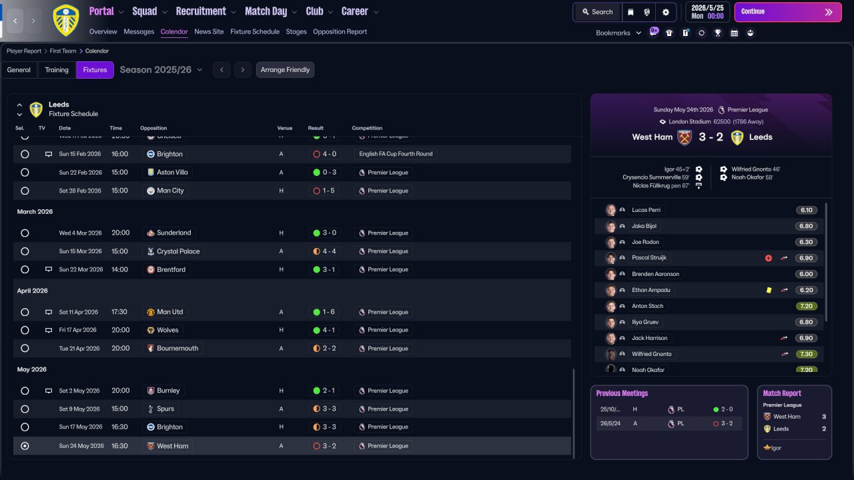Viewport: 854px width, 480px height.
Task: Go to the previous season arrow
Action: pyautogui.click(x=222, y=70)
